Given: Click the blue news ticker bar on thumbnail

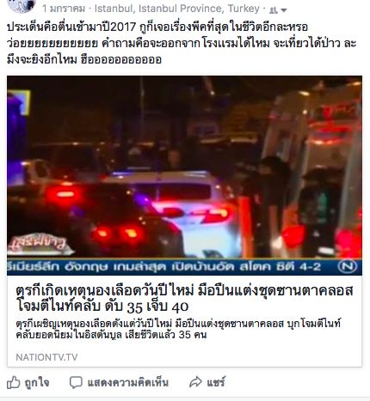Looking at the screenshot, I should [184, 267].
